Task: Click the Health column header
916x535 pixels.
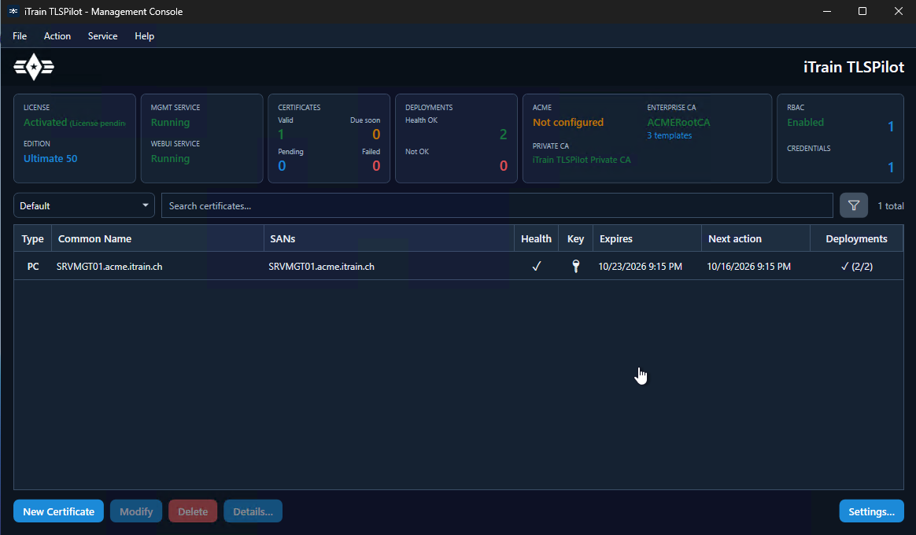Action: (x=536, y=238)
